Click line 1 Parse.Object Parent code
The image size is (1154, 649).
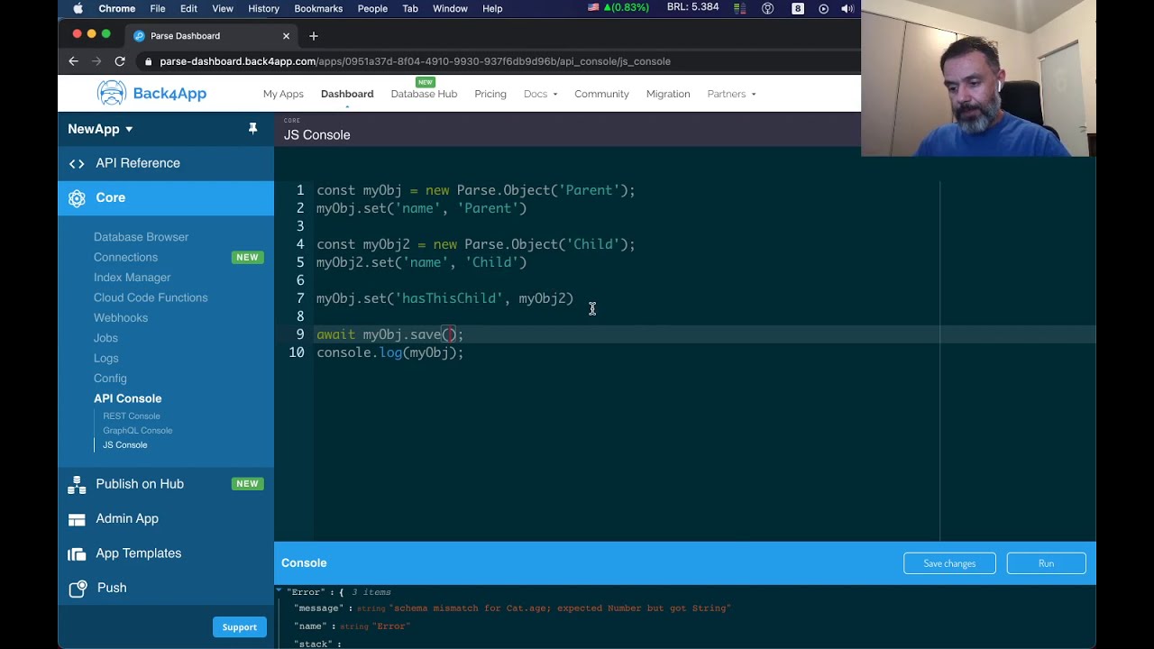click(476, 190)
